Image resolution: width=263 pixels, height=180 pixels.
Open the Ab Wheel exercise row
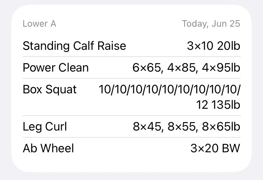click(x=131, y=148)
